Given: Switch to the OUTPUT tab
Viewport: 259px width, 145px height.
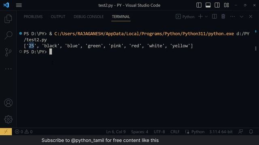Looking at the screenshot, I should coord(58,17).
